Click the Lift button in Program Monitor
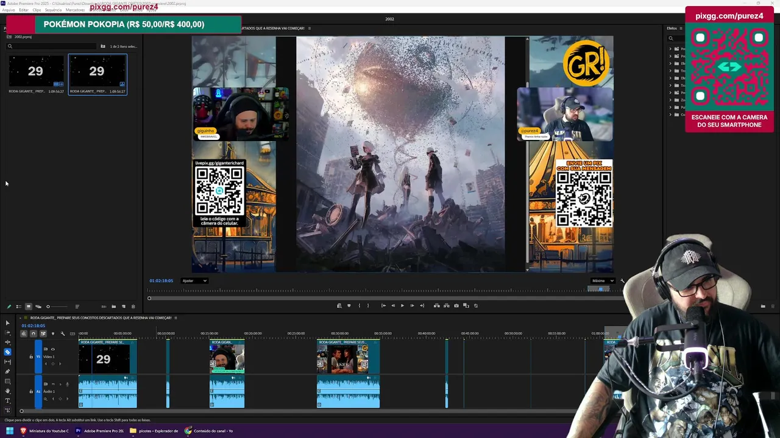The height and width of the screenshot is (438, 780). [436, 305]
